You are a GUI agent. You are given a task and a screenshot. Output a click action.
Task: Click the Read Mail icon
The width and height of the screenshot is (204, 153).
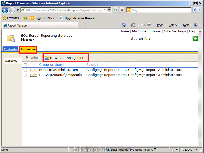point(143,25)
